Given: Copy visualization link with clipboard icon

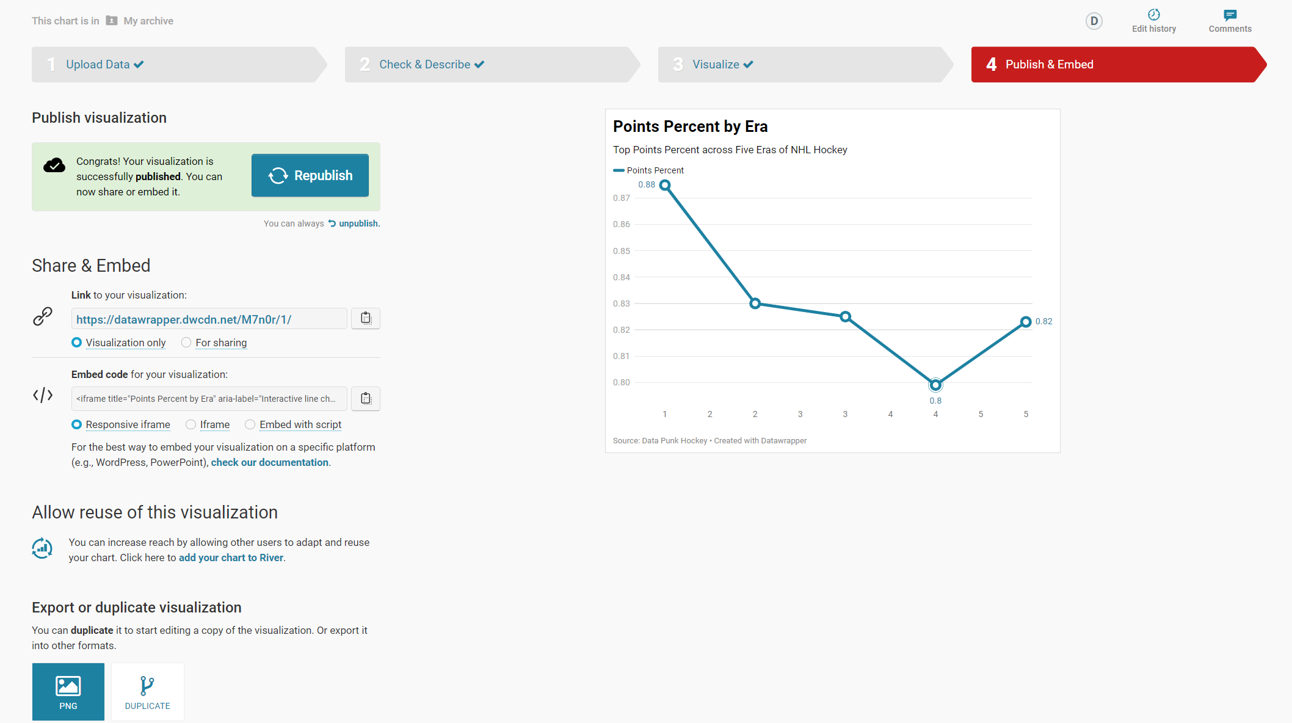Looking at the screenshot, I should pyautogui.click(x=366, y=318).
